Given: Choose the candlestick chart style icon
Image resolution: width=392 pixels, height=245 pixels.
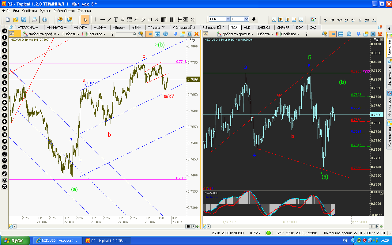Looking at the screenshot, I should 281,20.
